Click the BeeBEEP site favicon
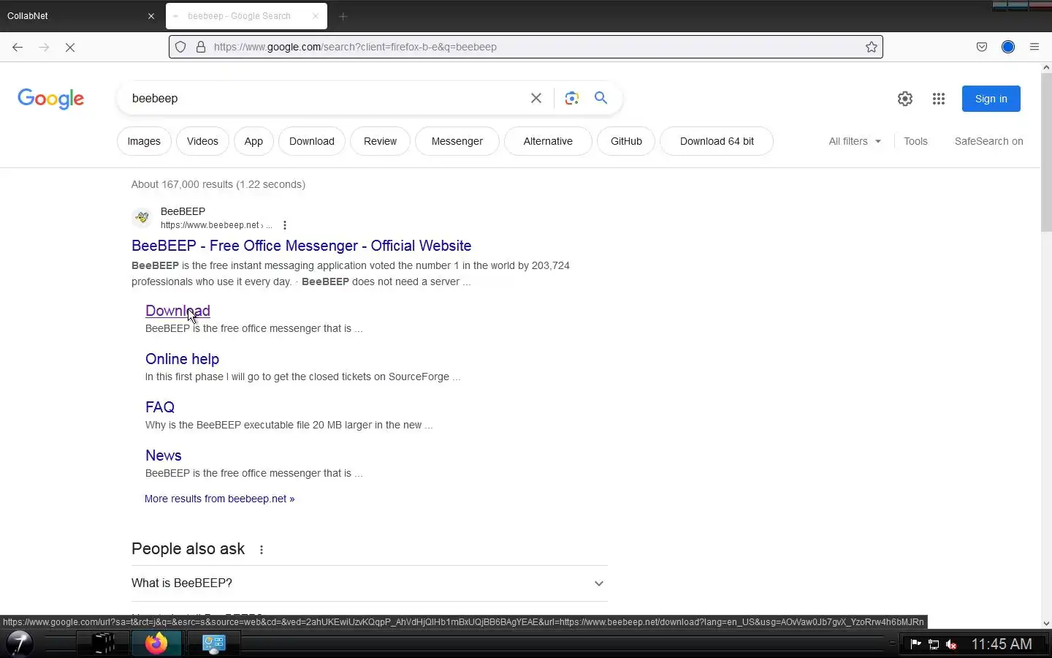1052x658 pixels. coord(142,217)
